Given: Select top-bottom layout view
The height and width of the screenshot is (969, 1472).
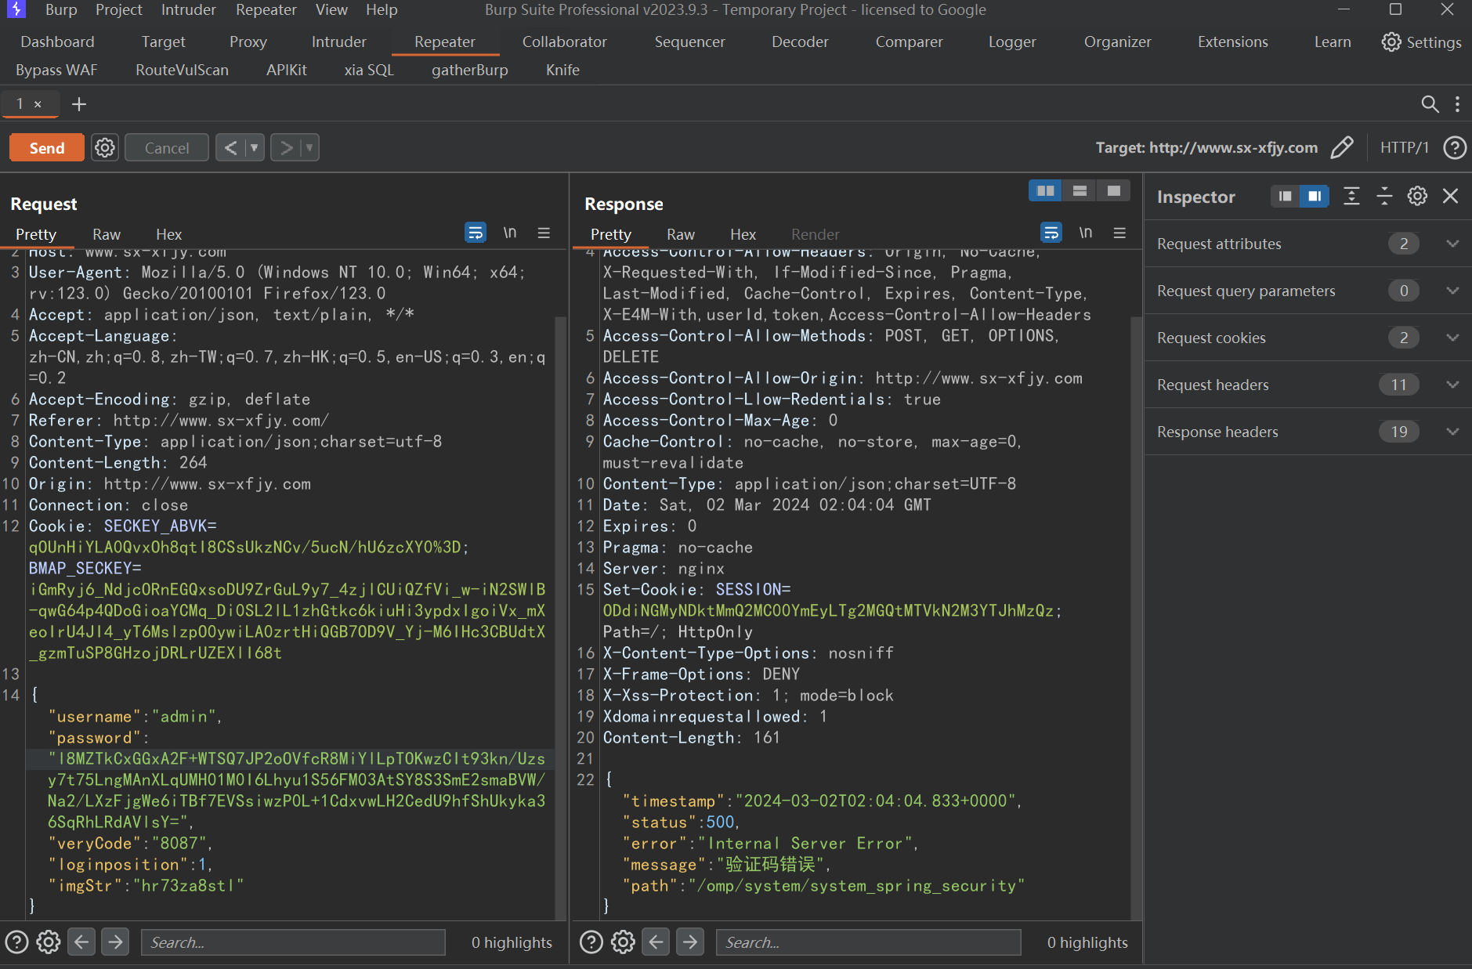Looking at the screenshot, I should tap(1080, 190).
